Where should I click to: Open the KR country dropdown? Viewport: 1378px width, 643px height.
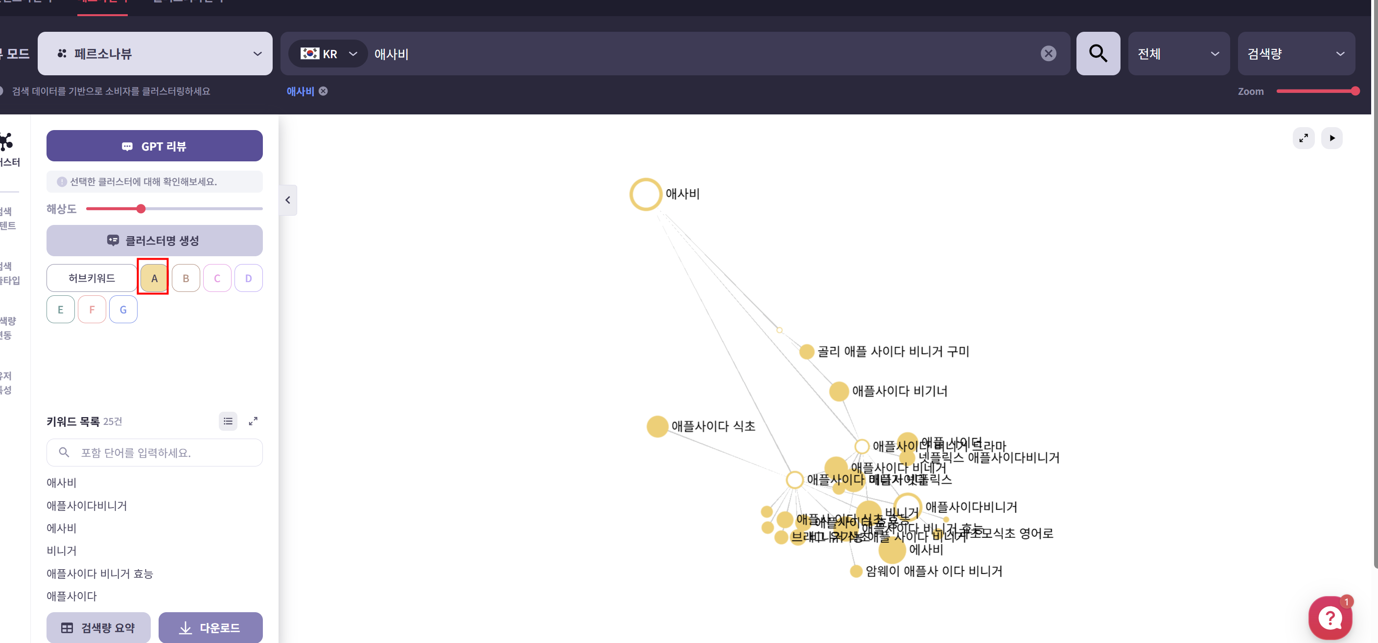pos(328,53)
